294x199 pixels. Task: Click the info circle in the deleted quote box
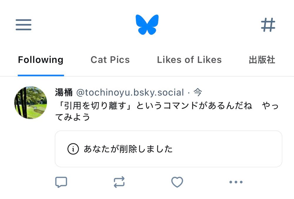tap(73, 149)
